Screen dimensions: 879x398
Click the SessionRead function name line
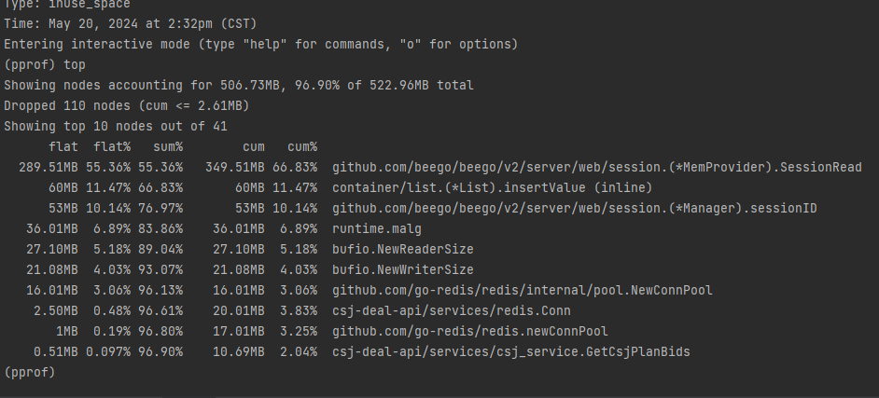tap(596, 168)
